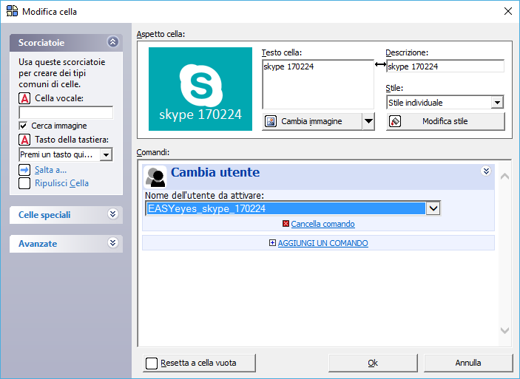
Task: Click the double-arrow sync icon between text fields
Action: pos(380,64)
